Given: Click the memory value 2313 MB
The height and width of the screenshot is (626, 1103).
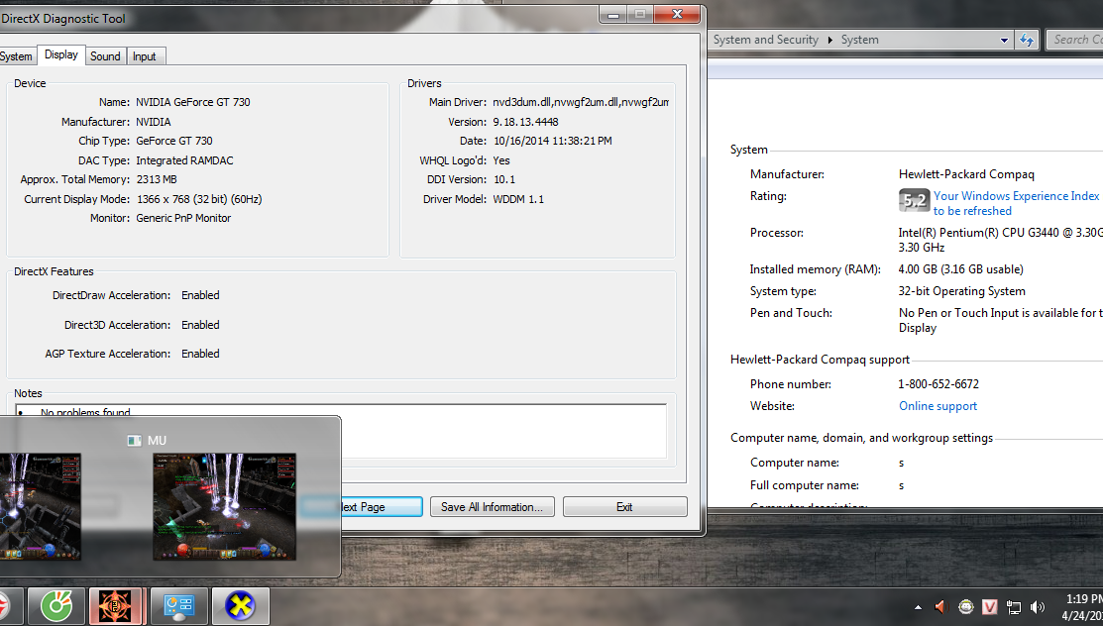Looking at the screenshot, I should click(x=157, y=179).
